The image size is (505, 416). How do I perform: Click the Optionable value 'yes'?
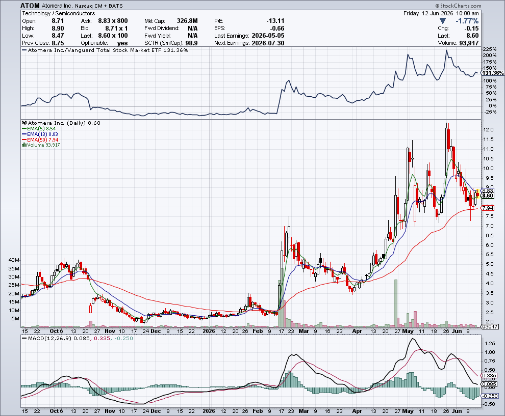coord(122,43)
